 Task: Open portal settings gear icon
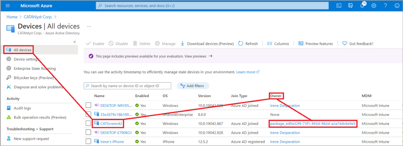[374, 6]
